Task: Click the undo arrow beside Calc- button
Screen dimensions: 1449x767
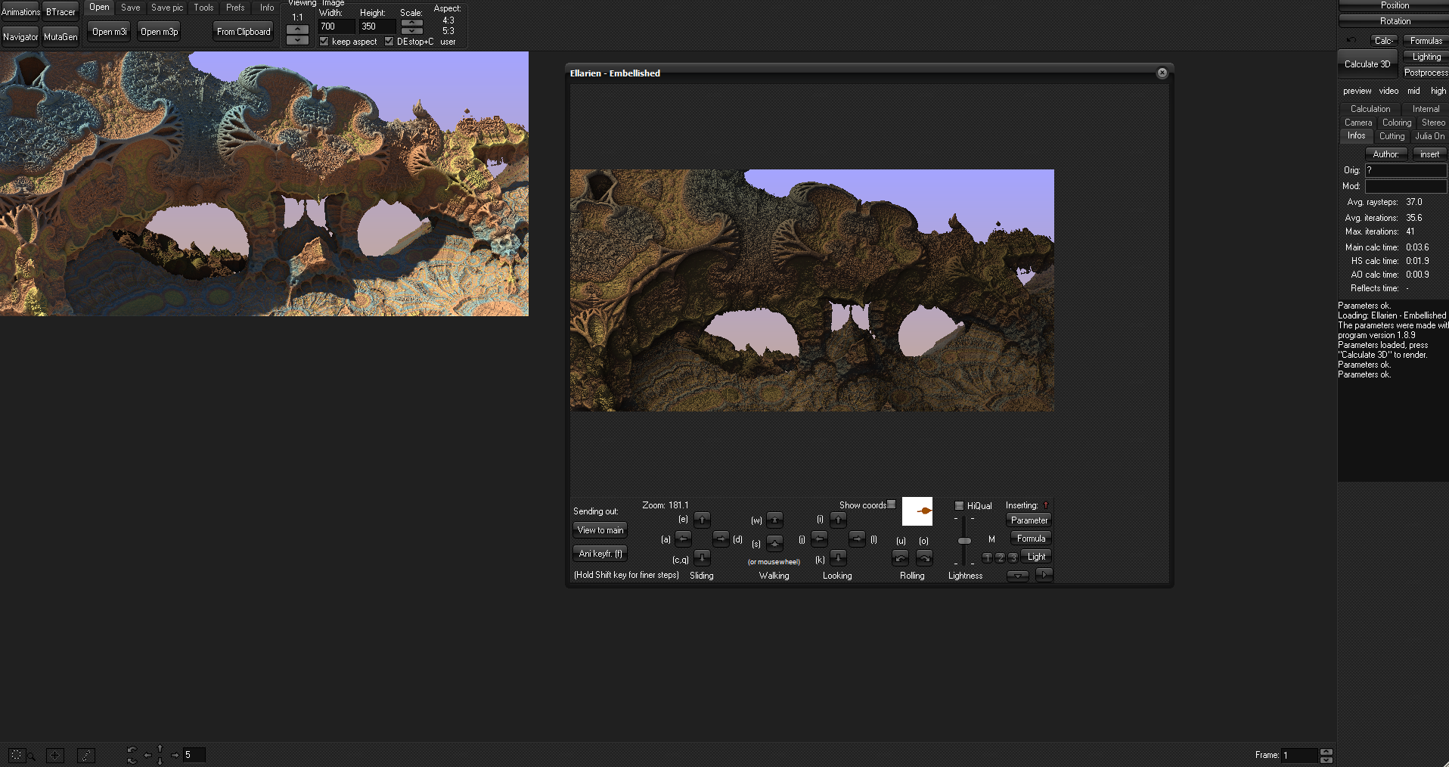Action: click(x=1351, y=41)
